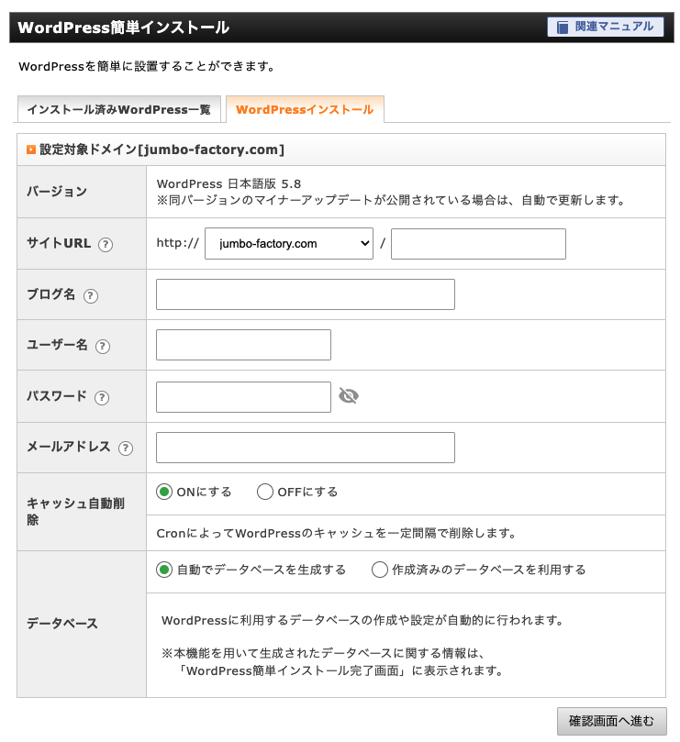Click the 確認画面へ進む button
Image resolution: width=680 pixels, height=742 pixels.
coord(612,721)
